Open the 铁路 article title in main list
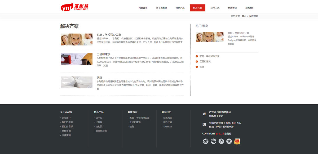 [99, 78]
